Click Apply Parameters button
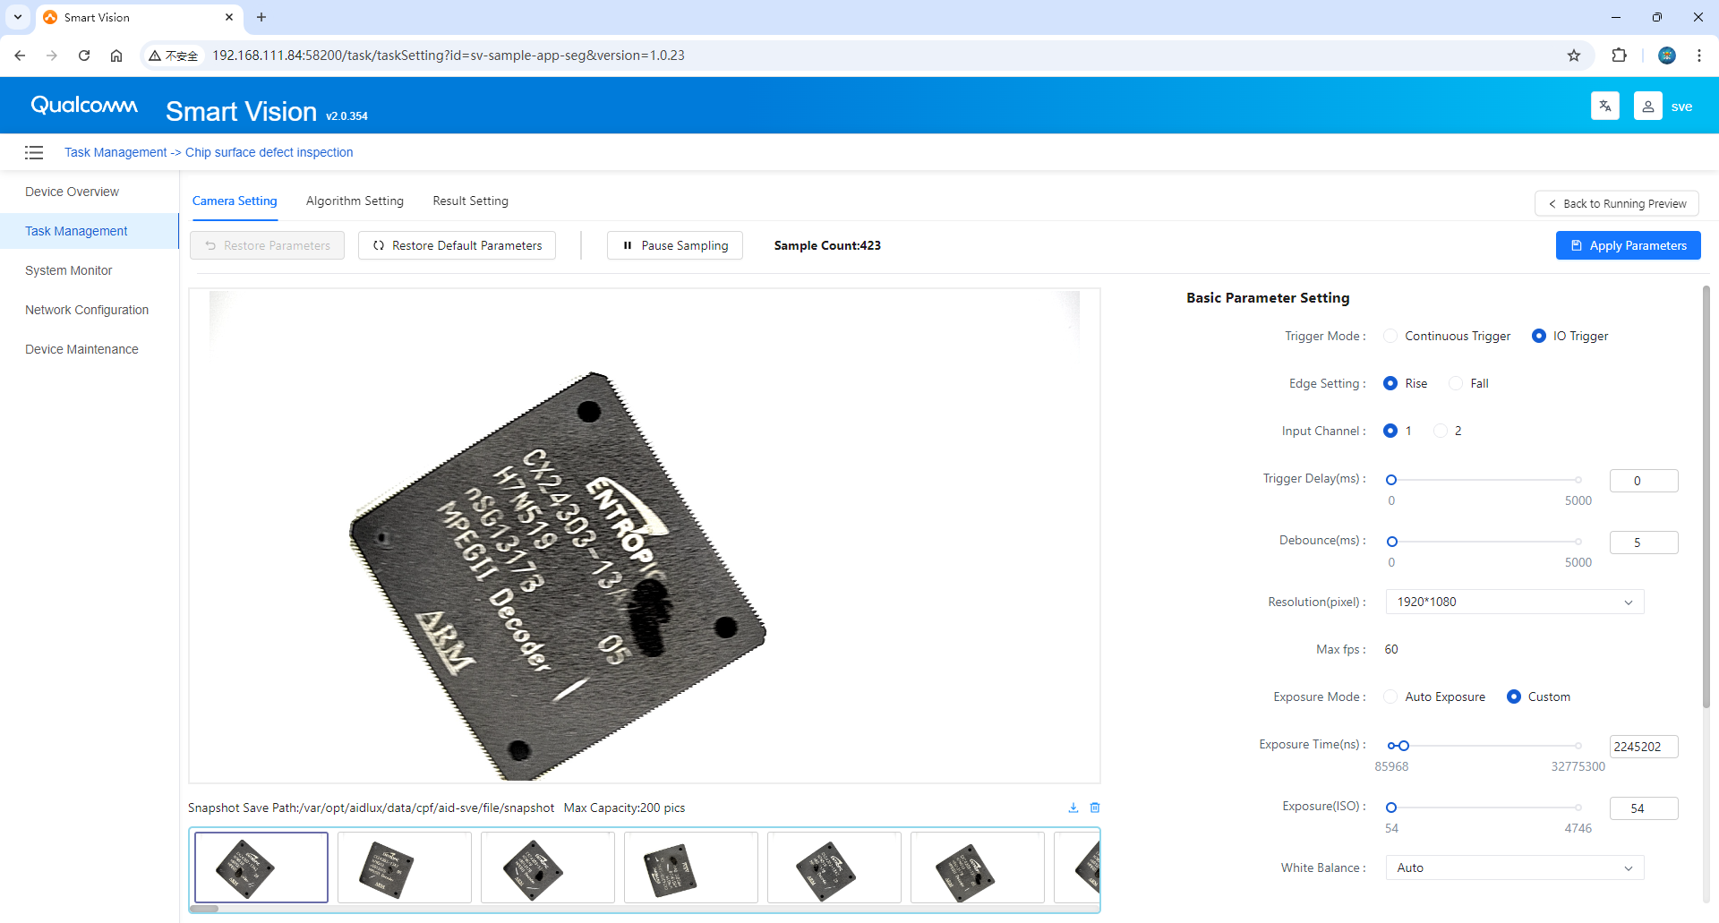1719x923 pixels. pyautogui.click(x=1628, y=245)
